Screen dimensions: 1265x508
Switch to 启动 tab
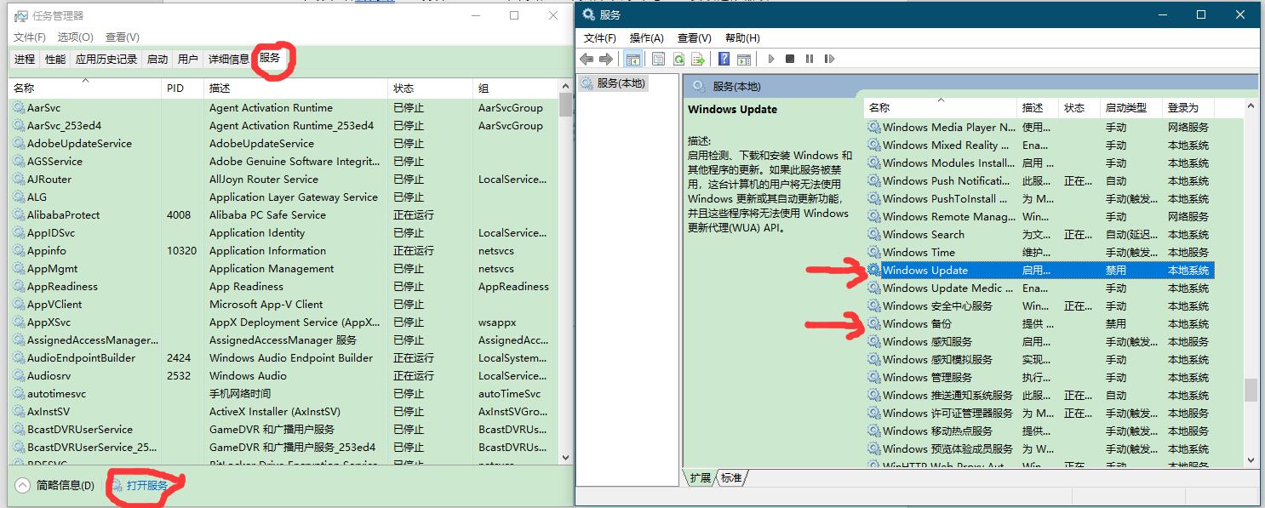coord(157,59)
